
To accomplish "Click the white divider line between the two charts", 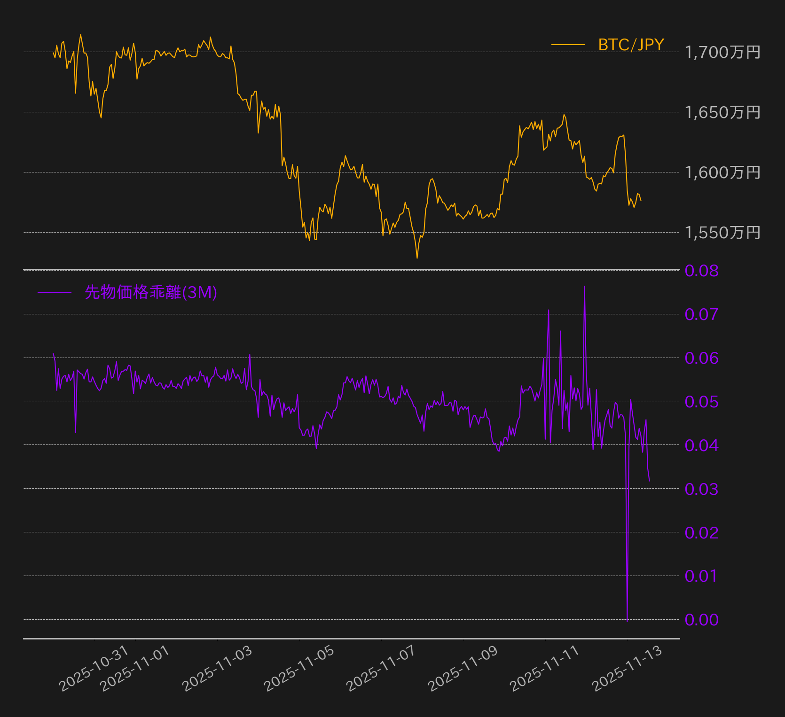I will (x=353, y=269).
